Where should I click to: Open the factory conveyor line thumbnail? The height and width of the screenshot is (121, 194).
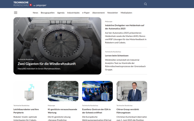pos(63,91)
